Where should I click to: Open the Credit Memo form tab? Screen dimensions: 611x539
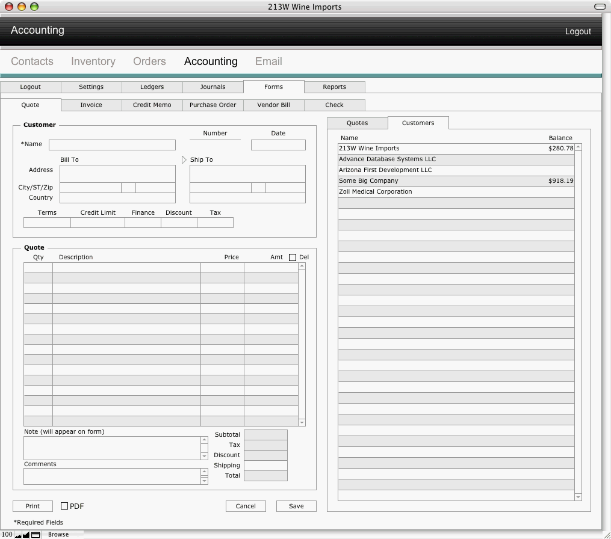152,105
